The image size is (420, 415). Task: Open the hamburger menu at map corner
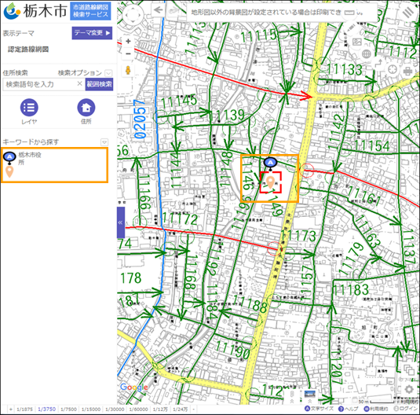pos(408,13)
